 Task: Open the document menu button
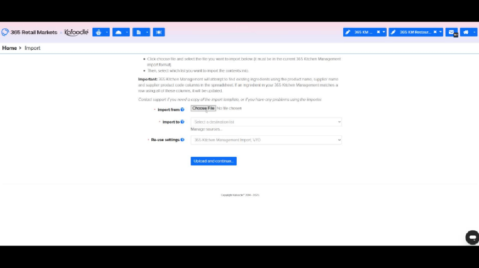[141, 32]
